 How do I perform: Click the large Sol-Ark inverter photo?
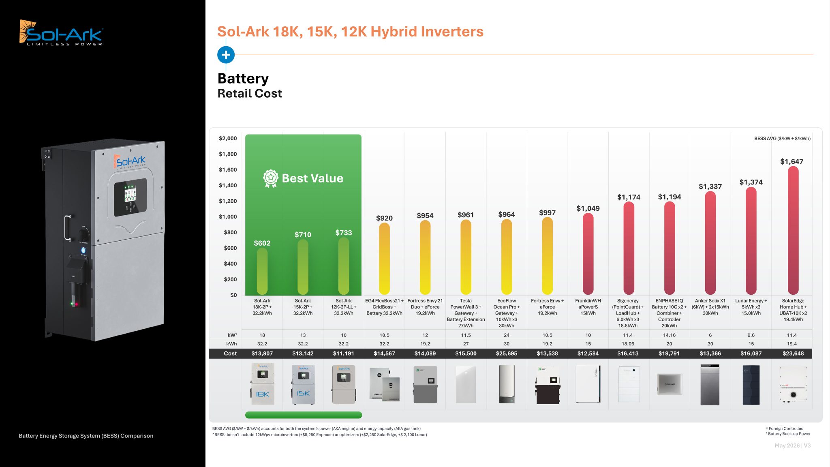pos(104,240)
